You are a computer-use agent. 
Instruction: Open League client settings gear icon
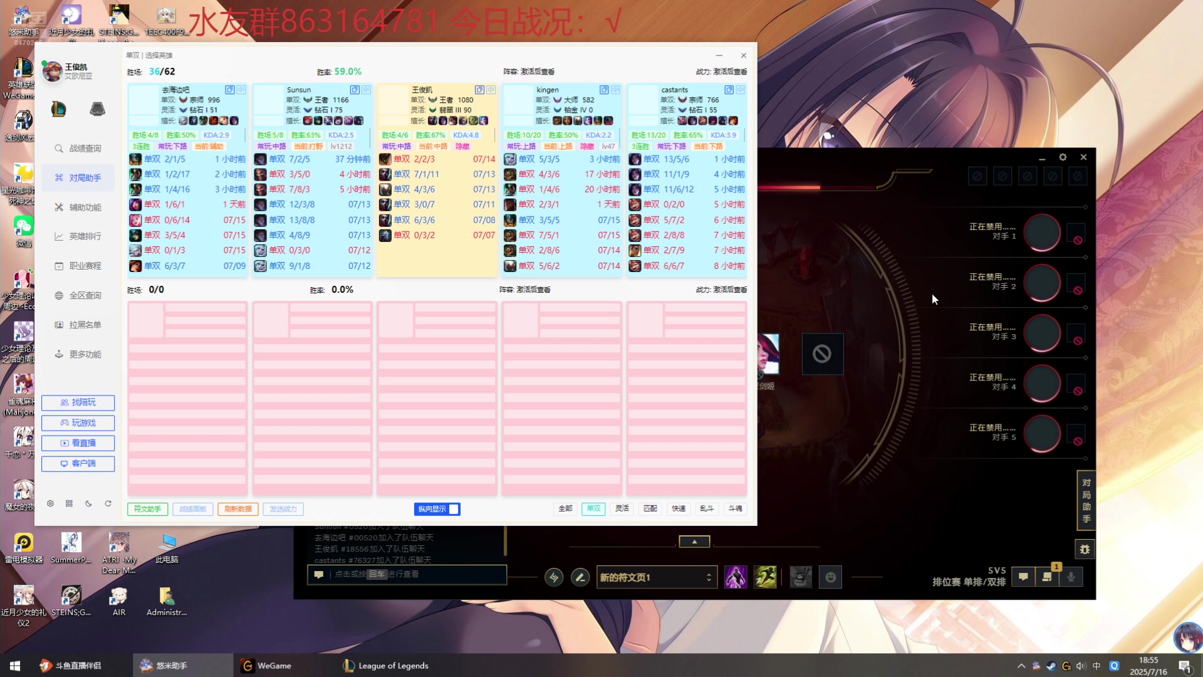(1063, 157)
